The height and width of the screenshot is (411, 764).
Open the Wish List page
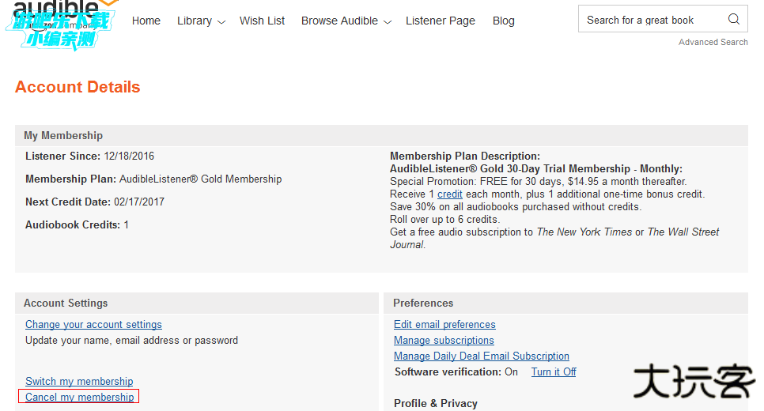click(262, 21)
